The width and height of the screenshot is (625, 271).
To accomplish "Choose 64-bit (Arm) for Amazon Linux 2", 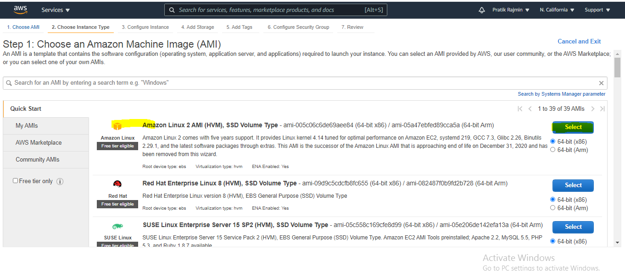I will pyautogui.click(x=552, y=150).
